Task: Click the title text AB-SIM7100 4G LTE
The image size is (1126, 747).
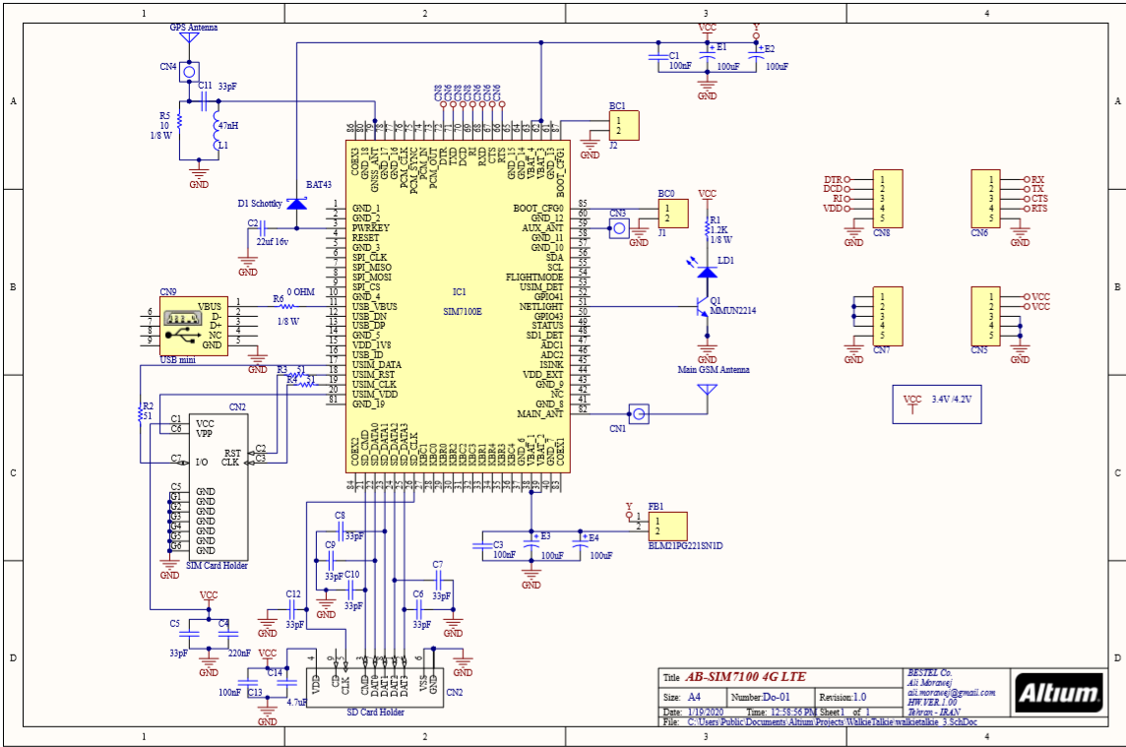Action: (x=745, y=676)
